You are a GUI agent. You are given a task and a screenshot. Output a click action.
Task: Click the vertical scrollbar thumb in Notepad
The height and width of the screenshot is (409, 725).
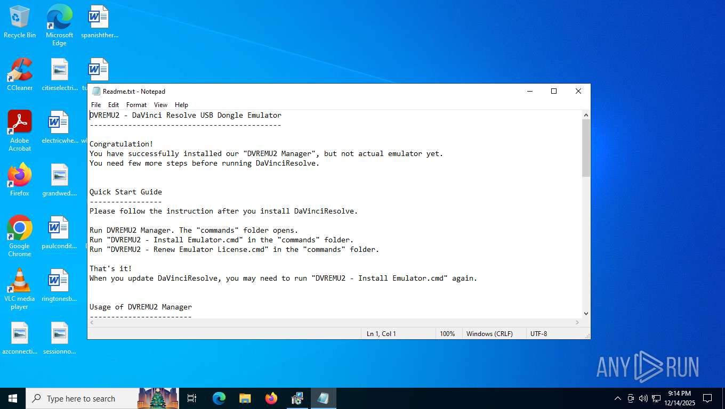(586, 148)
